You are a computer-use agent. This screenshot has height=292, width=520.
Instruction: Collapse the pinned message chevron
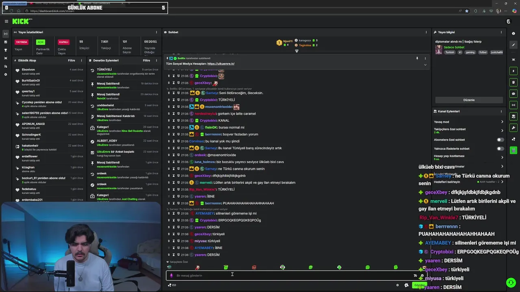pos(425,65)
